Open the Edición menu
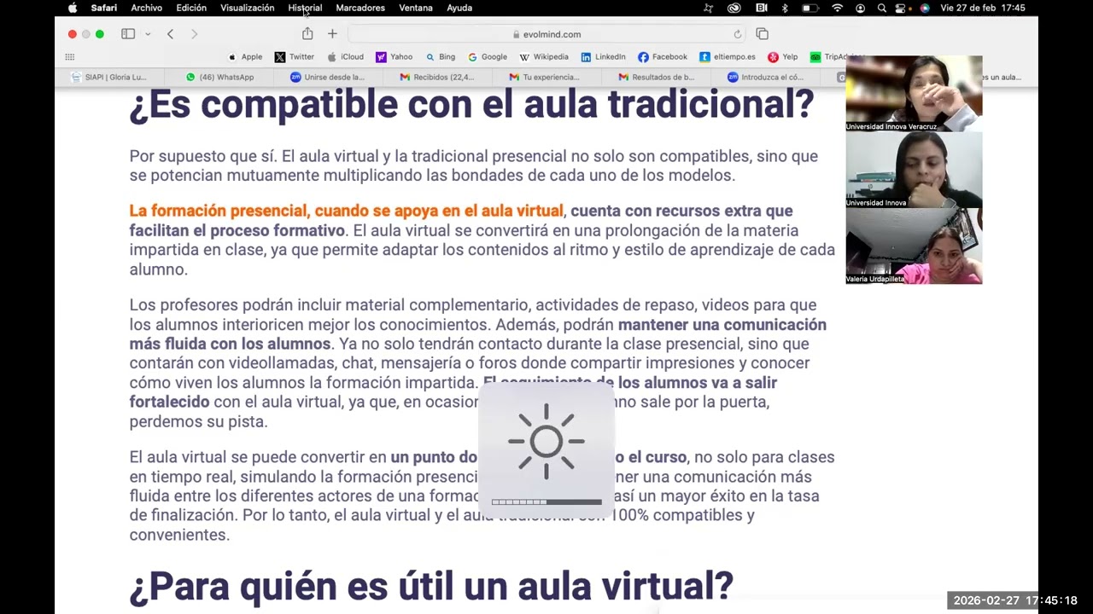 (191, 8)
